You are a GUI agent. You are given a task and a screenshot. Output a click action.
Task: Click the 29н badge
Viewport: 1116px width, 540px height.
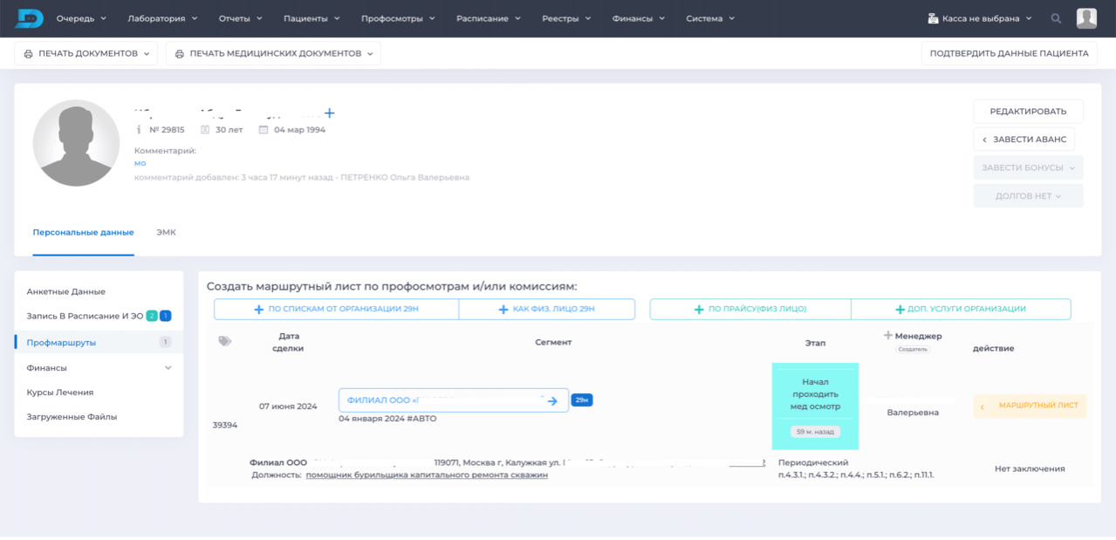pos(582,400)
